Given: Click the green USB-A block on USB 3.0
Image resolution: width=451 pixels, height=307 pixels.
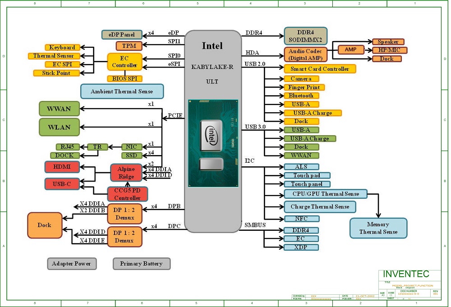Looking at the screenshot, I should pyautogui.click(x=301, y=130).
